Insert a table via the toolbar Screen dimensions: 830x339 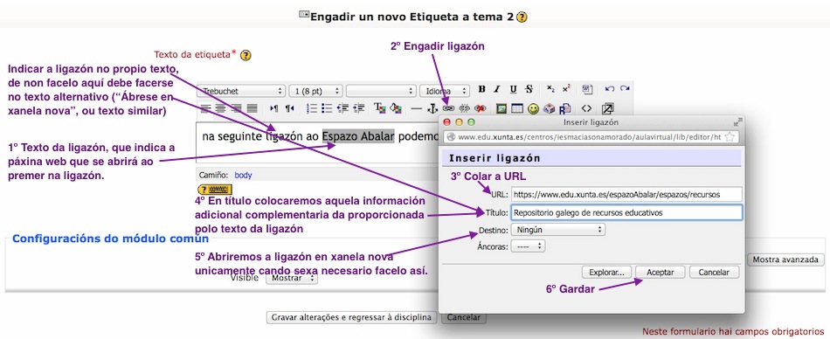click(517, 108)
